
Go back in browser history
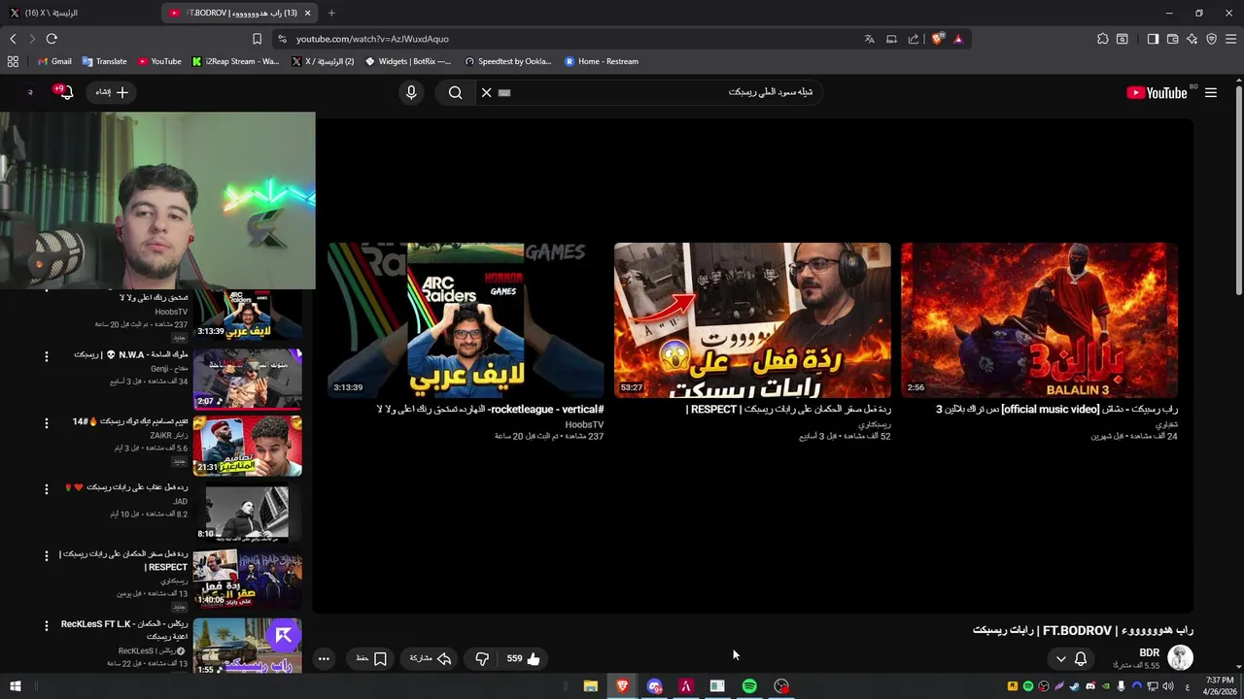pyautogui.click(x=13, y=39)
